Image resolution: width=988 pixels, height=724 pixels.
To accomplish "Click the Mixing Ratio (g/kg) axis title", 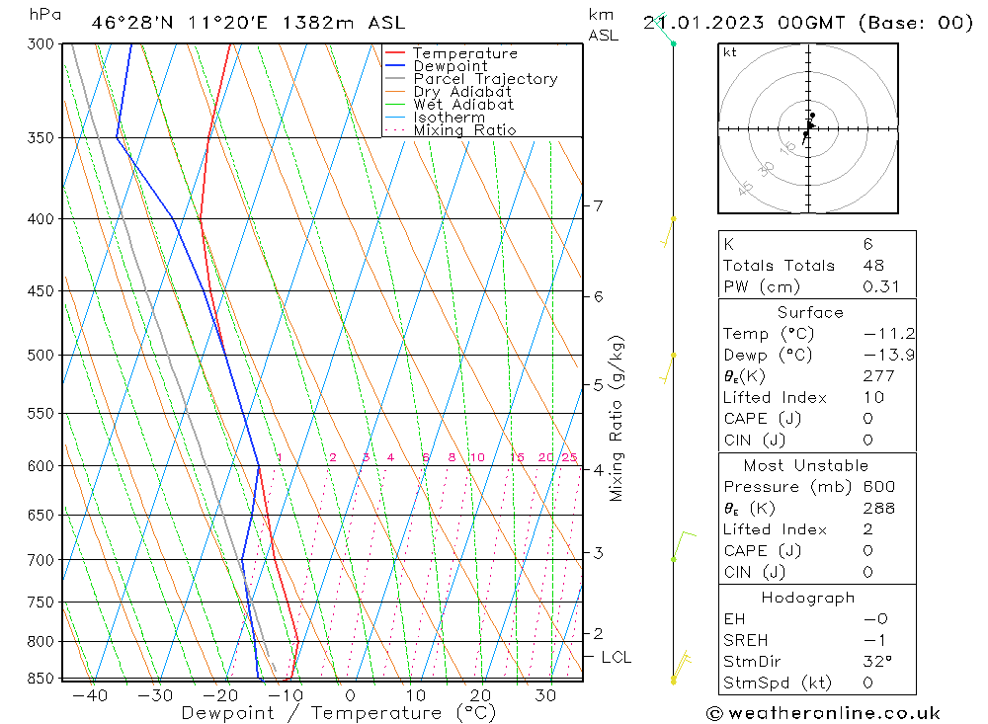I will point(617,419).
